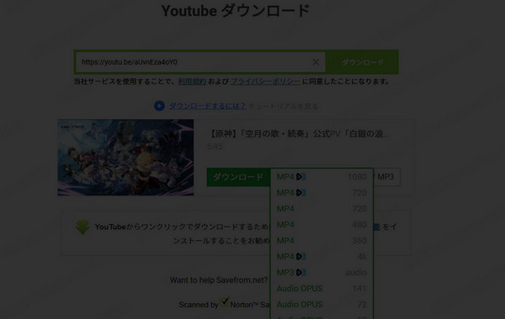This screenshot has width=505, height=319.
Task: Open the 利用規約 link
Action: point(192,81)
